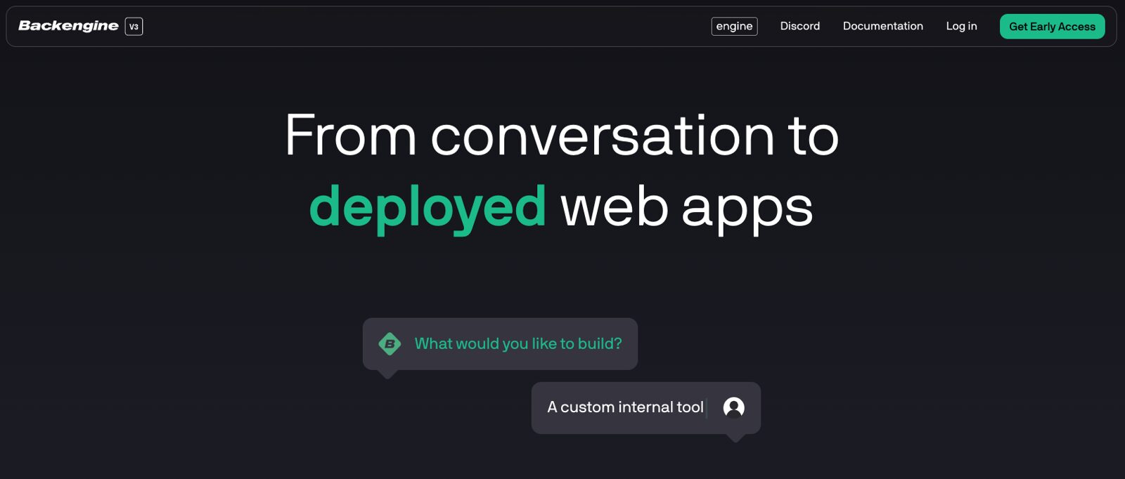Image resolution: width=1125 pixels, height=479 pixels.
Task: Click the word 'conversation' in the headline
Action: point(603,136)
